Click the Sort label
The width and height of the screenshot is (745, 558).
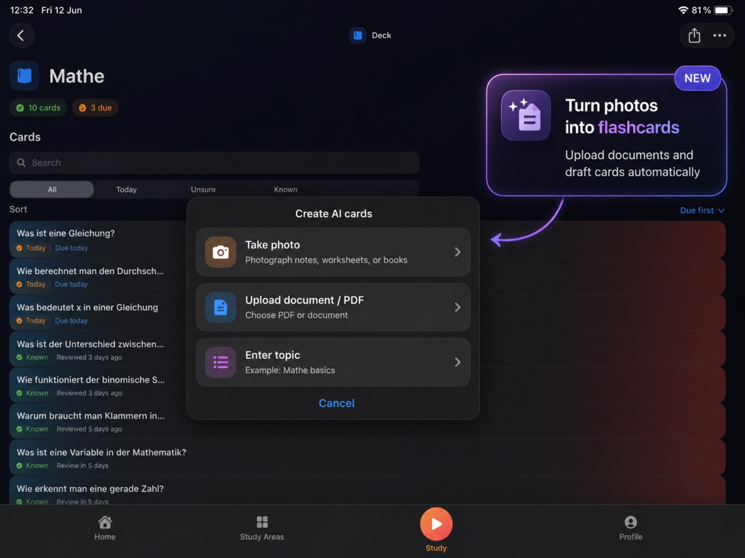[x=18, y=209]
